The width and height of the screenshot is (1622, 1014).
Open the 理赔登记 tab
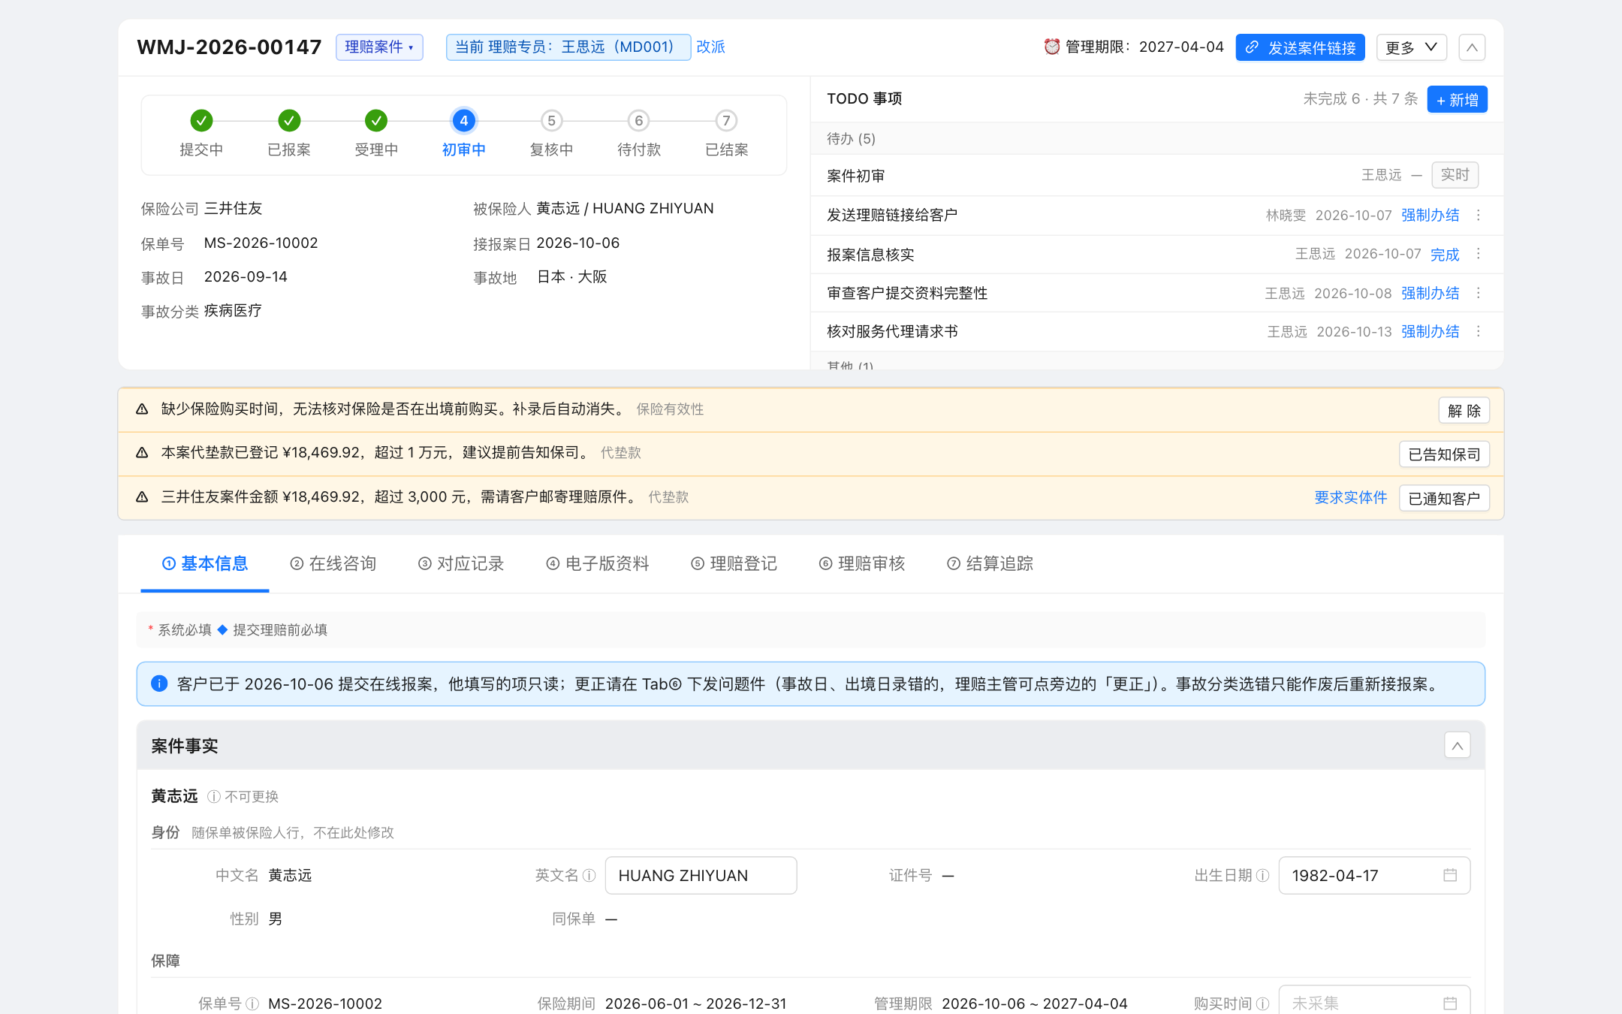(734, 563)
